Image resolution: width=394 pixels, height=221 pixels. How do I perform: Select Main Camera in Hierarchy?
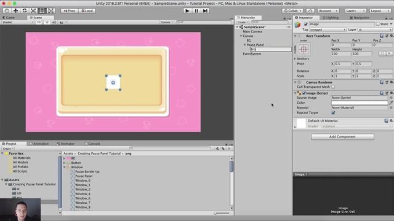click(252, 31)
